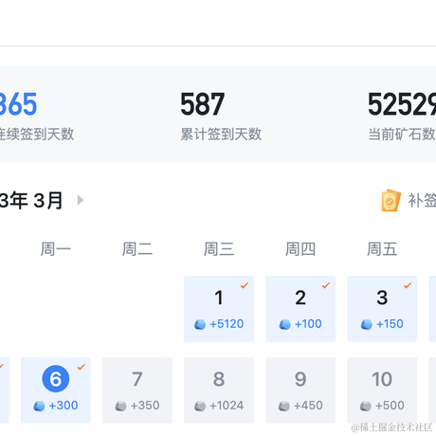Screen dimensions: 436x436
Task: Click the 587 cumulative days number
Action: (203, 104)
